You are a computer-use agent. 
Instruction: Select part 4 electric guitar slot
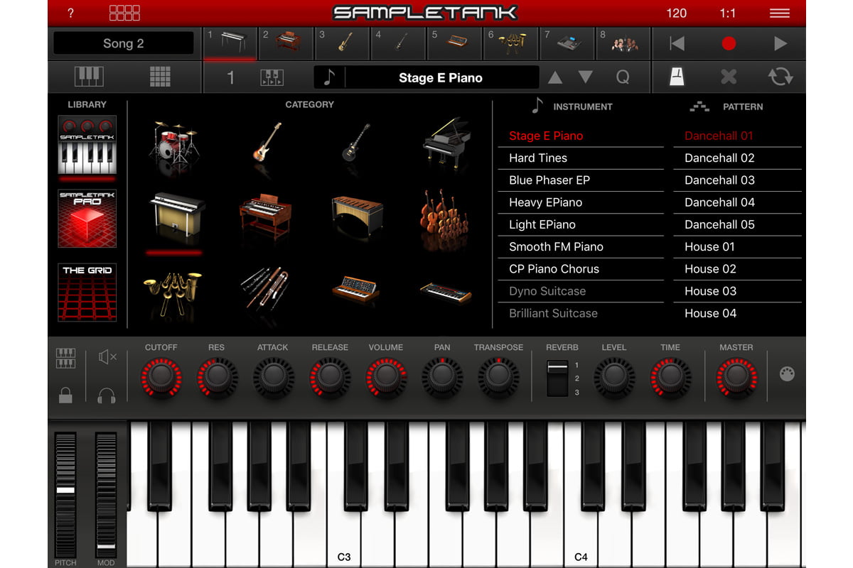coord(399,43)
